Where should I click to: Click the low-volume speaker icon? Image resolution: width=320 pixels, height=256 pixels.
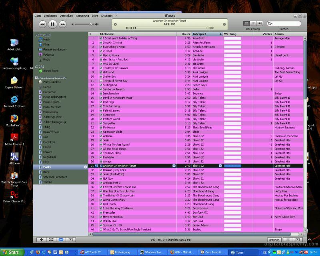tap(72, 24)
